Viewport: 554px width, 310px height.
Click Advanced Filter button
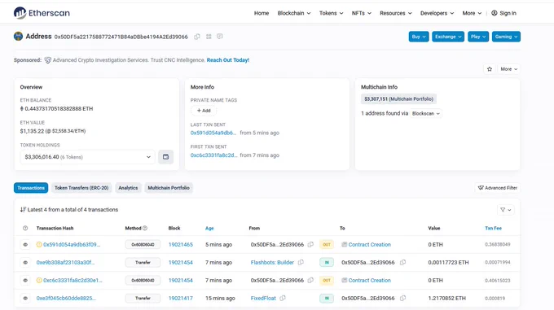click(x=498, y=188)
